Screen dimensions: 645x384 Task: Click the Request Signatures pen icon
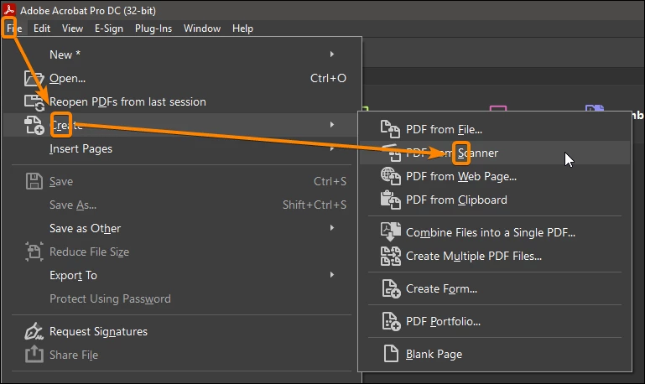coord(34,331)
